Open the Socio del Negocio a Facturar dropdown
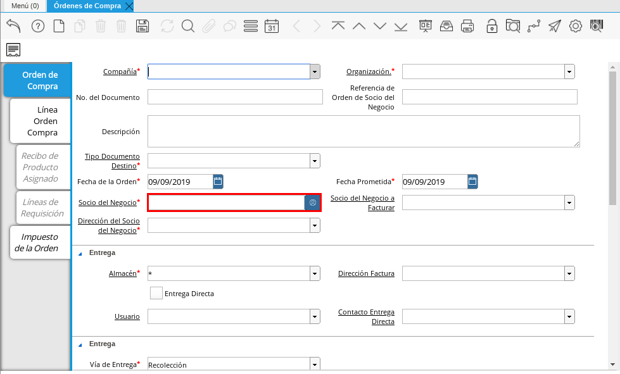This screenshot has width=620, height=374. (569, 203)
